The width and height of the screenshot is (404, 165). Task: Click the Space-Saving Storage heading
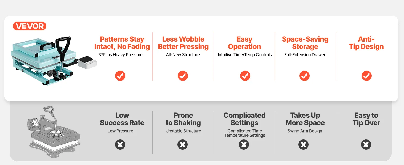click(x=305, y=43)
